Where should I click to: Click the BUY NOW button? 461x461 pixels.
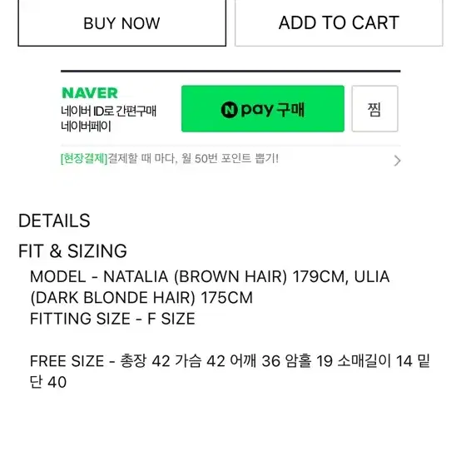coord(122,23)
